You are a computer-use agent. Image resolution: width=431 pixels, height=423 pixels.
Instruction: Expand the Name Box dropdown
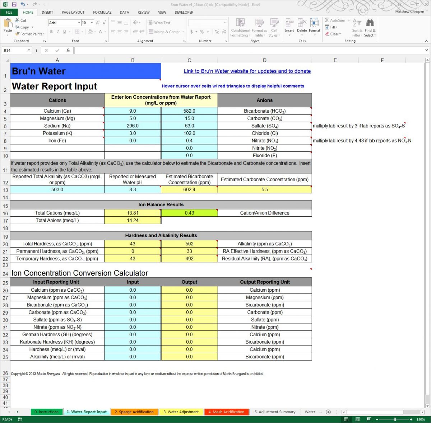coord(29,50)
